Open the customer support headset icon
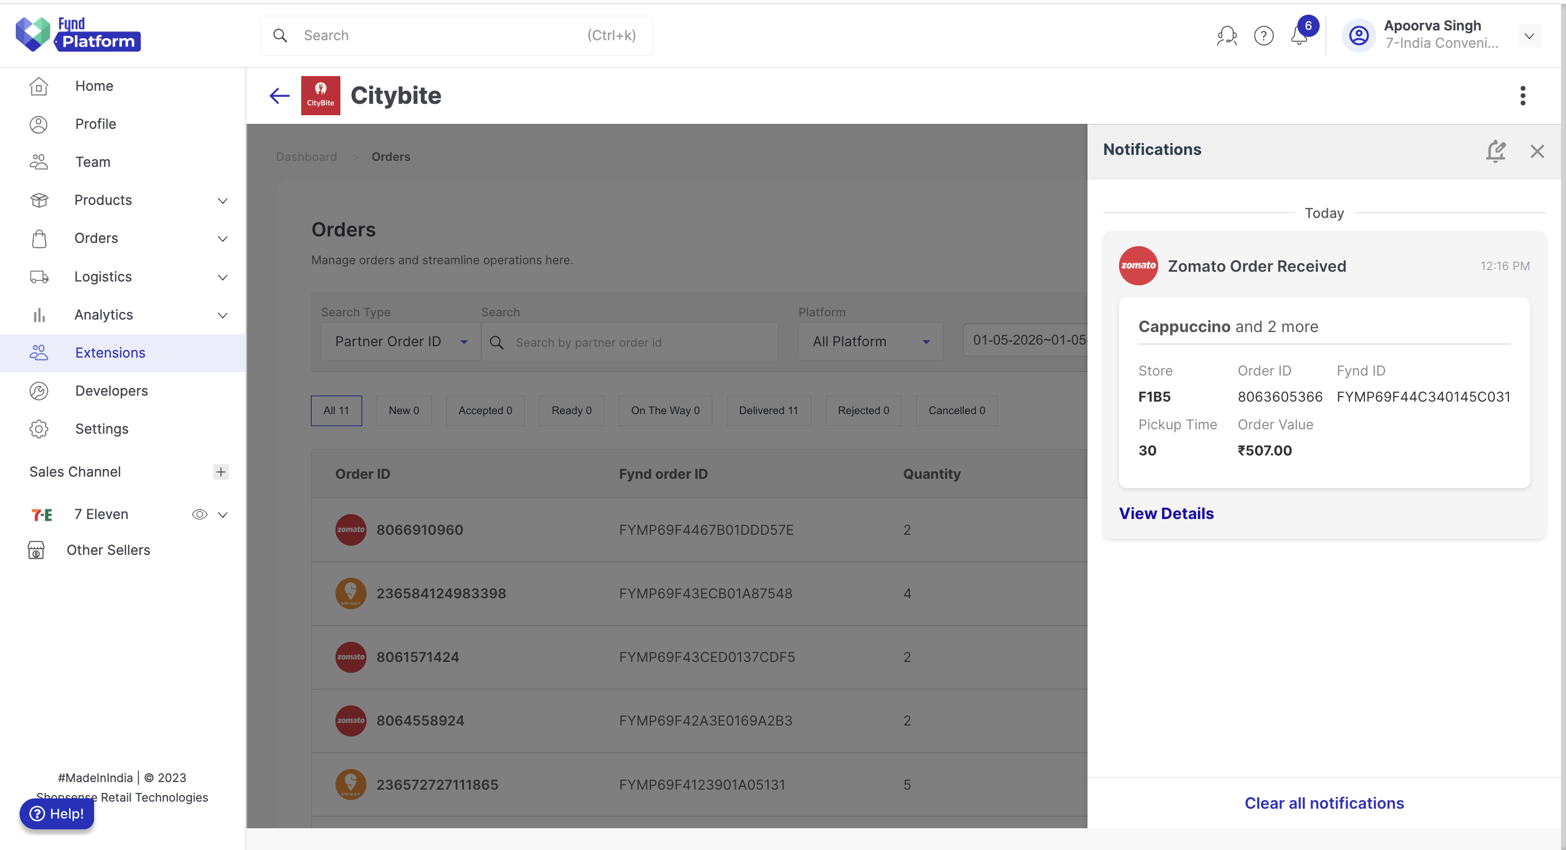Screen dimensions: 1566x850 (1226, 36)
